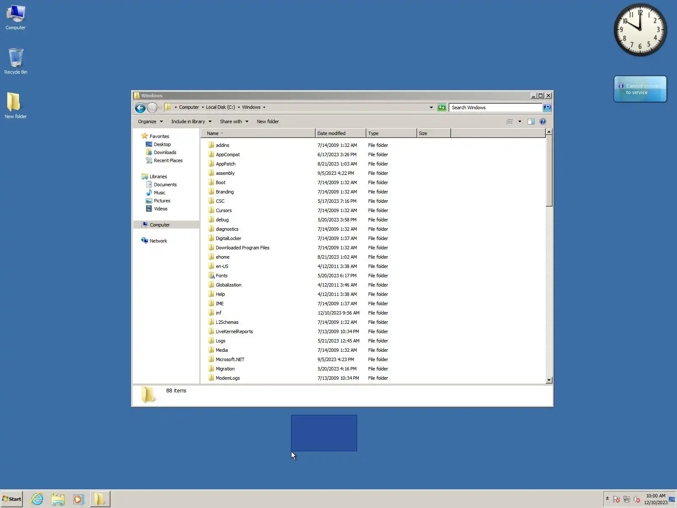Image resolution: width=677 pixels, height=508 pixels.
Task: Select Network in the navigation pane
Action: pos(158,241)
